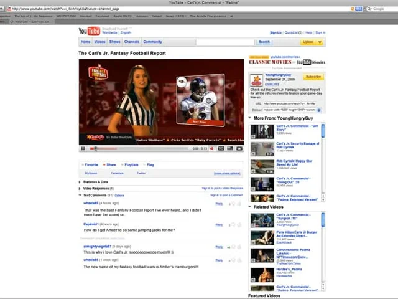Open embed customize gear icon

pos(319,110)
